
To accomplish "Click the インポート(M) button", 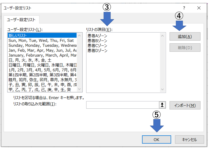I will [x=185, y=105].
